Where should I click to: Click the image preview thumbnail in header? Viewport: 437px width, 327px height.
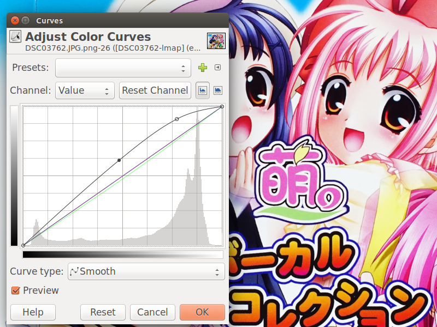[x=216, y=40]
